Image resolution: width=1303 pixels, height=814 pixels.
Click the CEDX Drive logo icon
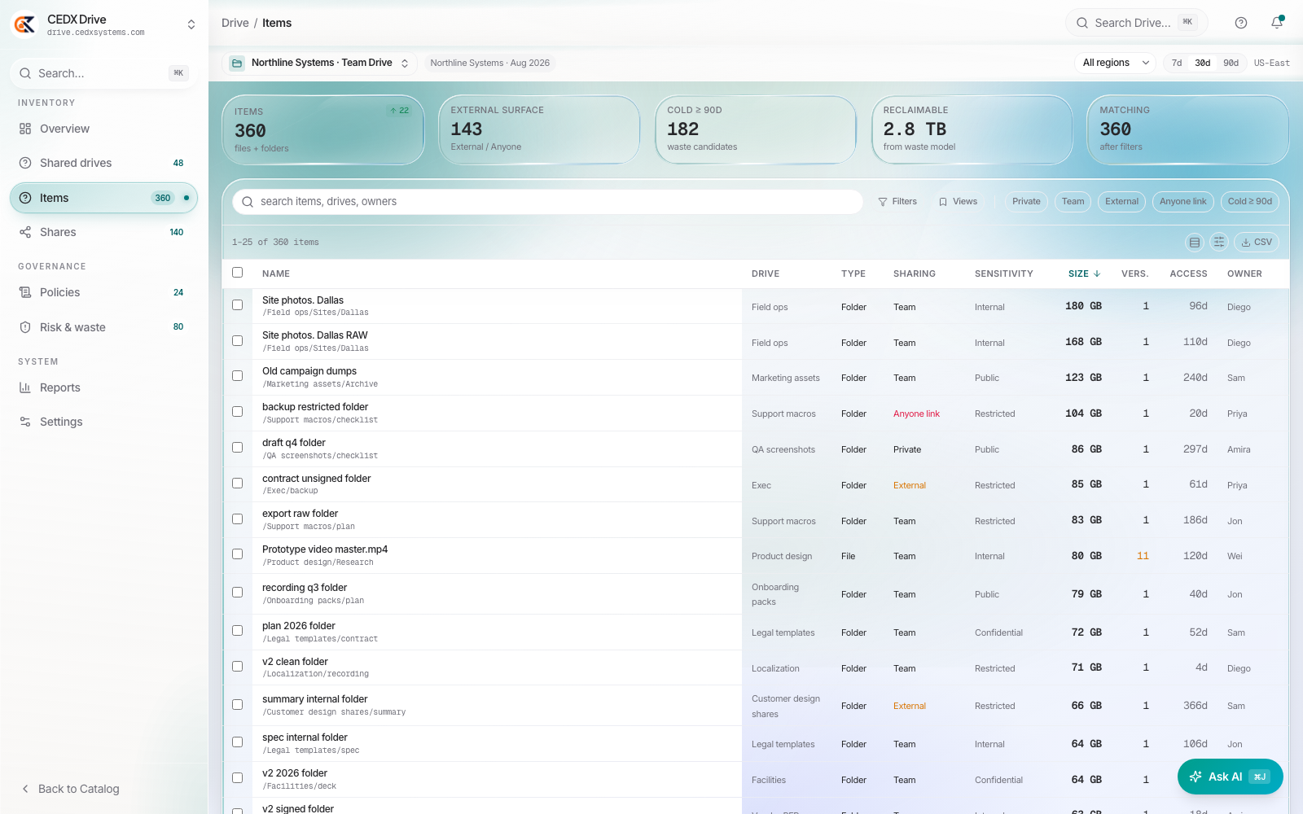click(24, 24)
